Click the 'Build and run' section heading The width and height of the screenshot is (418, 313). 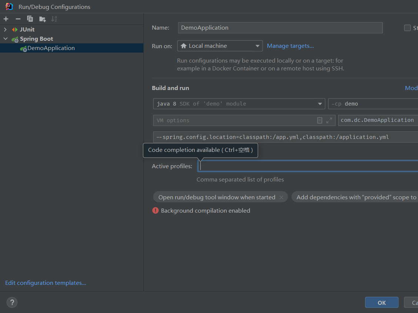click(x=170, y=88)
